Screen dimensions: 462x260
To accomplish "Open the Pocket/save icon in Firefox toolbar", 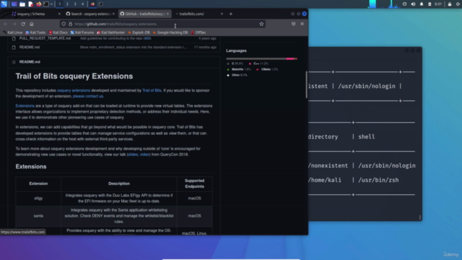I will click(x=294, y=24).
